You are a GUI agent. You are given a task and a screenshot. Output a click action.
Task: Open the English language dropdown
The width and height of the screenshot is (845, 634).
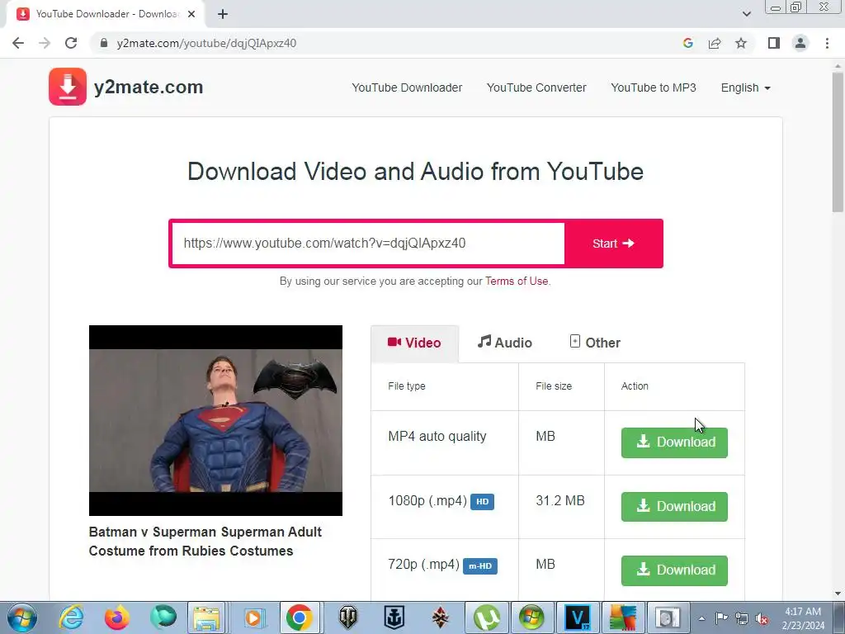pyautogui.click(x=745, y=88)
